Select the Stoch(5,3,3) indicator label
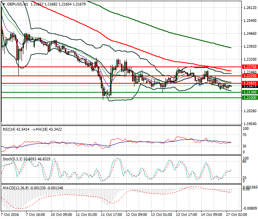The width and height of the screenshot is (258, 219). pos(13,159)
